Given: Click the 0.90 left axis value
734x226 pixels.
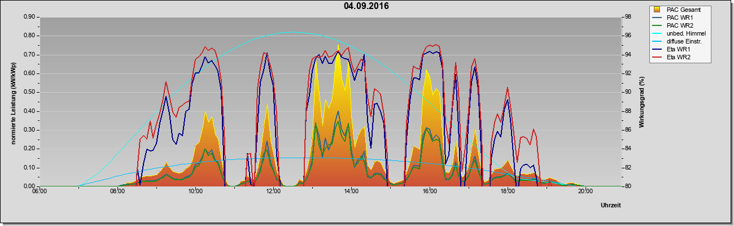Looking at the screenshot, I should (29, 17).
